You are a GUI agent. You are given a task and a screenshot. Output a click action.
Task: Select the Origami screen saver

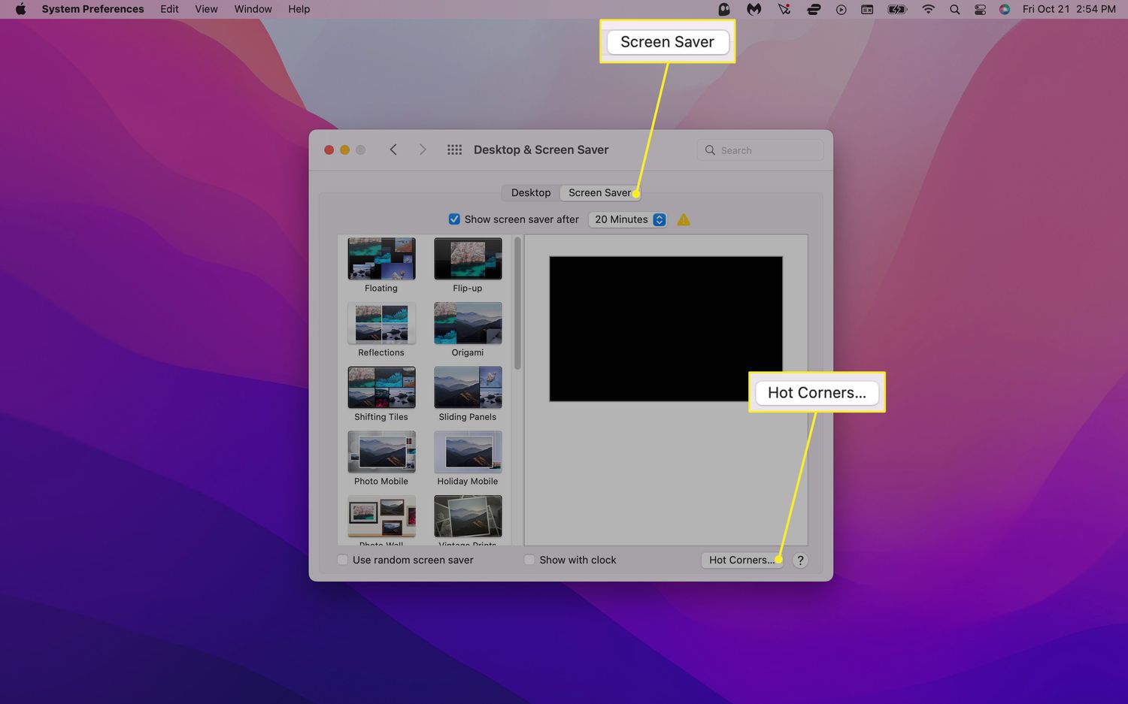click(x=468, y=330)
